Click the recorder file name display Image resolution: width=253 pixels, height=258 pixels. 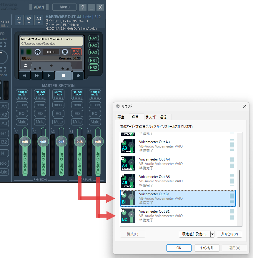click(x=51, y=41)
